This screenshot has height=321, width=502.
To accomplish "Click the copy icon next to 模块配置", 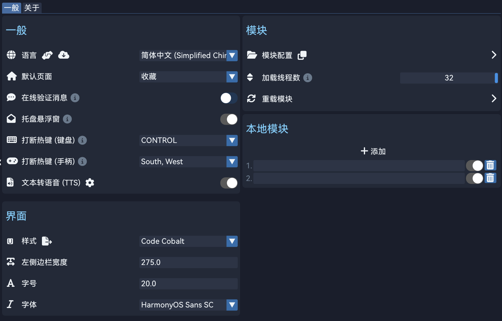I will click(302, 55).
